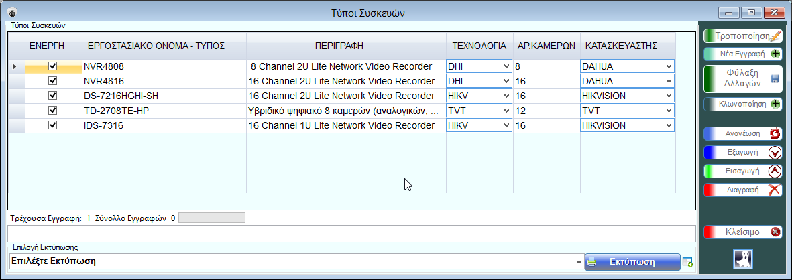
Task: Uncheck the ΕΝΕΡΓΗ checkbox for NVR4808
Action: click(53, 66)
